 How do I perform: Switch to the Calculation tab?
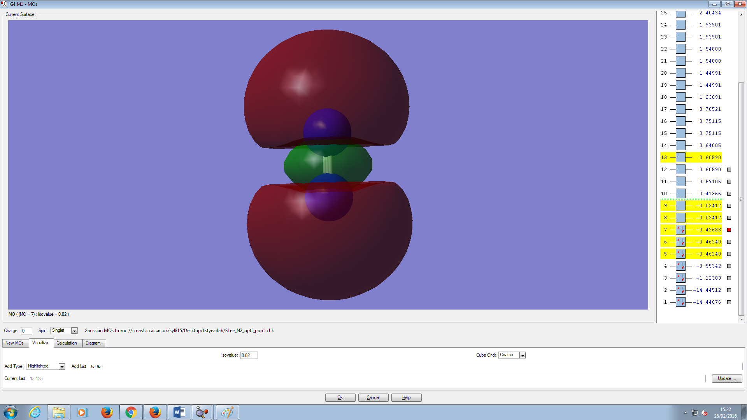point(67,343)
